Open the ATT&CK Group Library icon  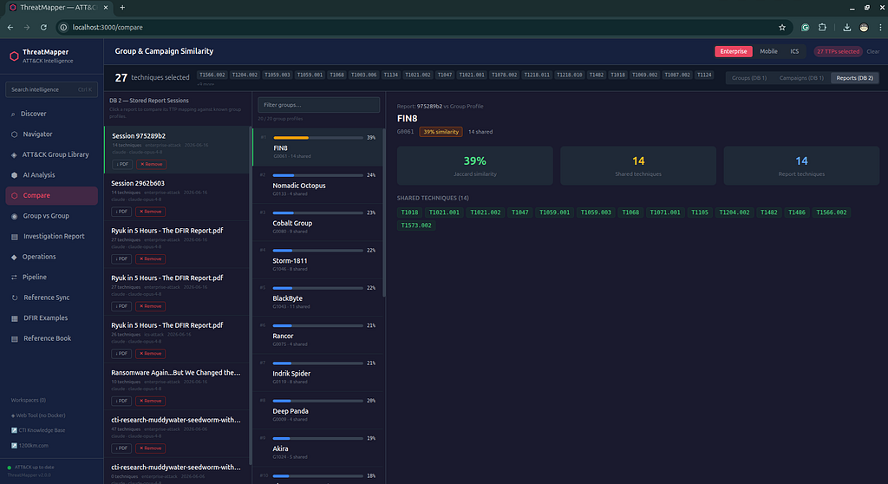click(x=14, y=154)
